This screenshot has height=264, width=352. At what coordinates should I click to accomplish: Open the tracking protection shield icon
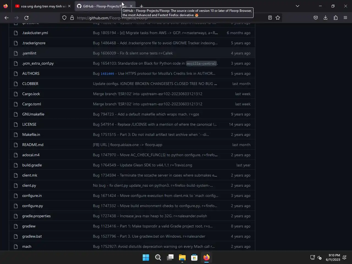[x=64, y=18]
